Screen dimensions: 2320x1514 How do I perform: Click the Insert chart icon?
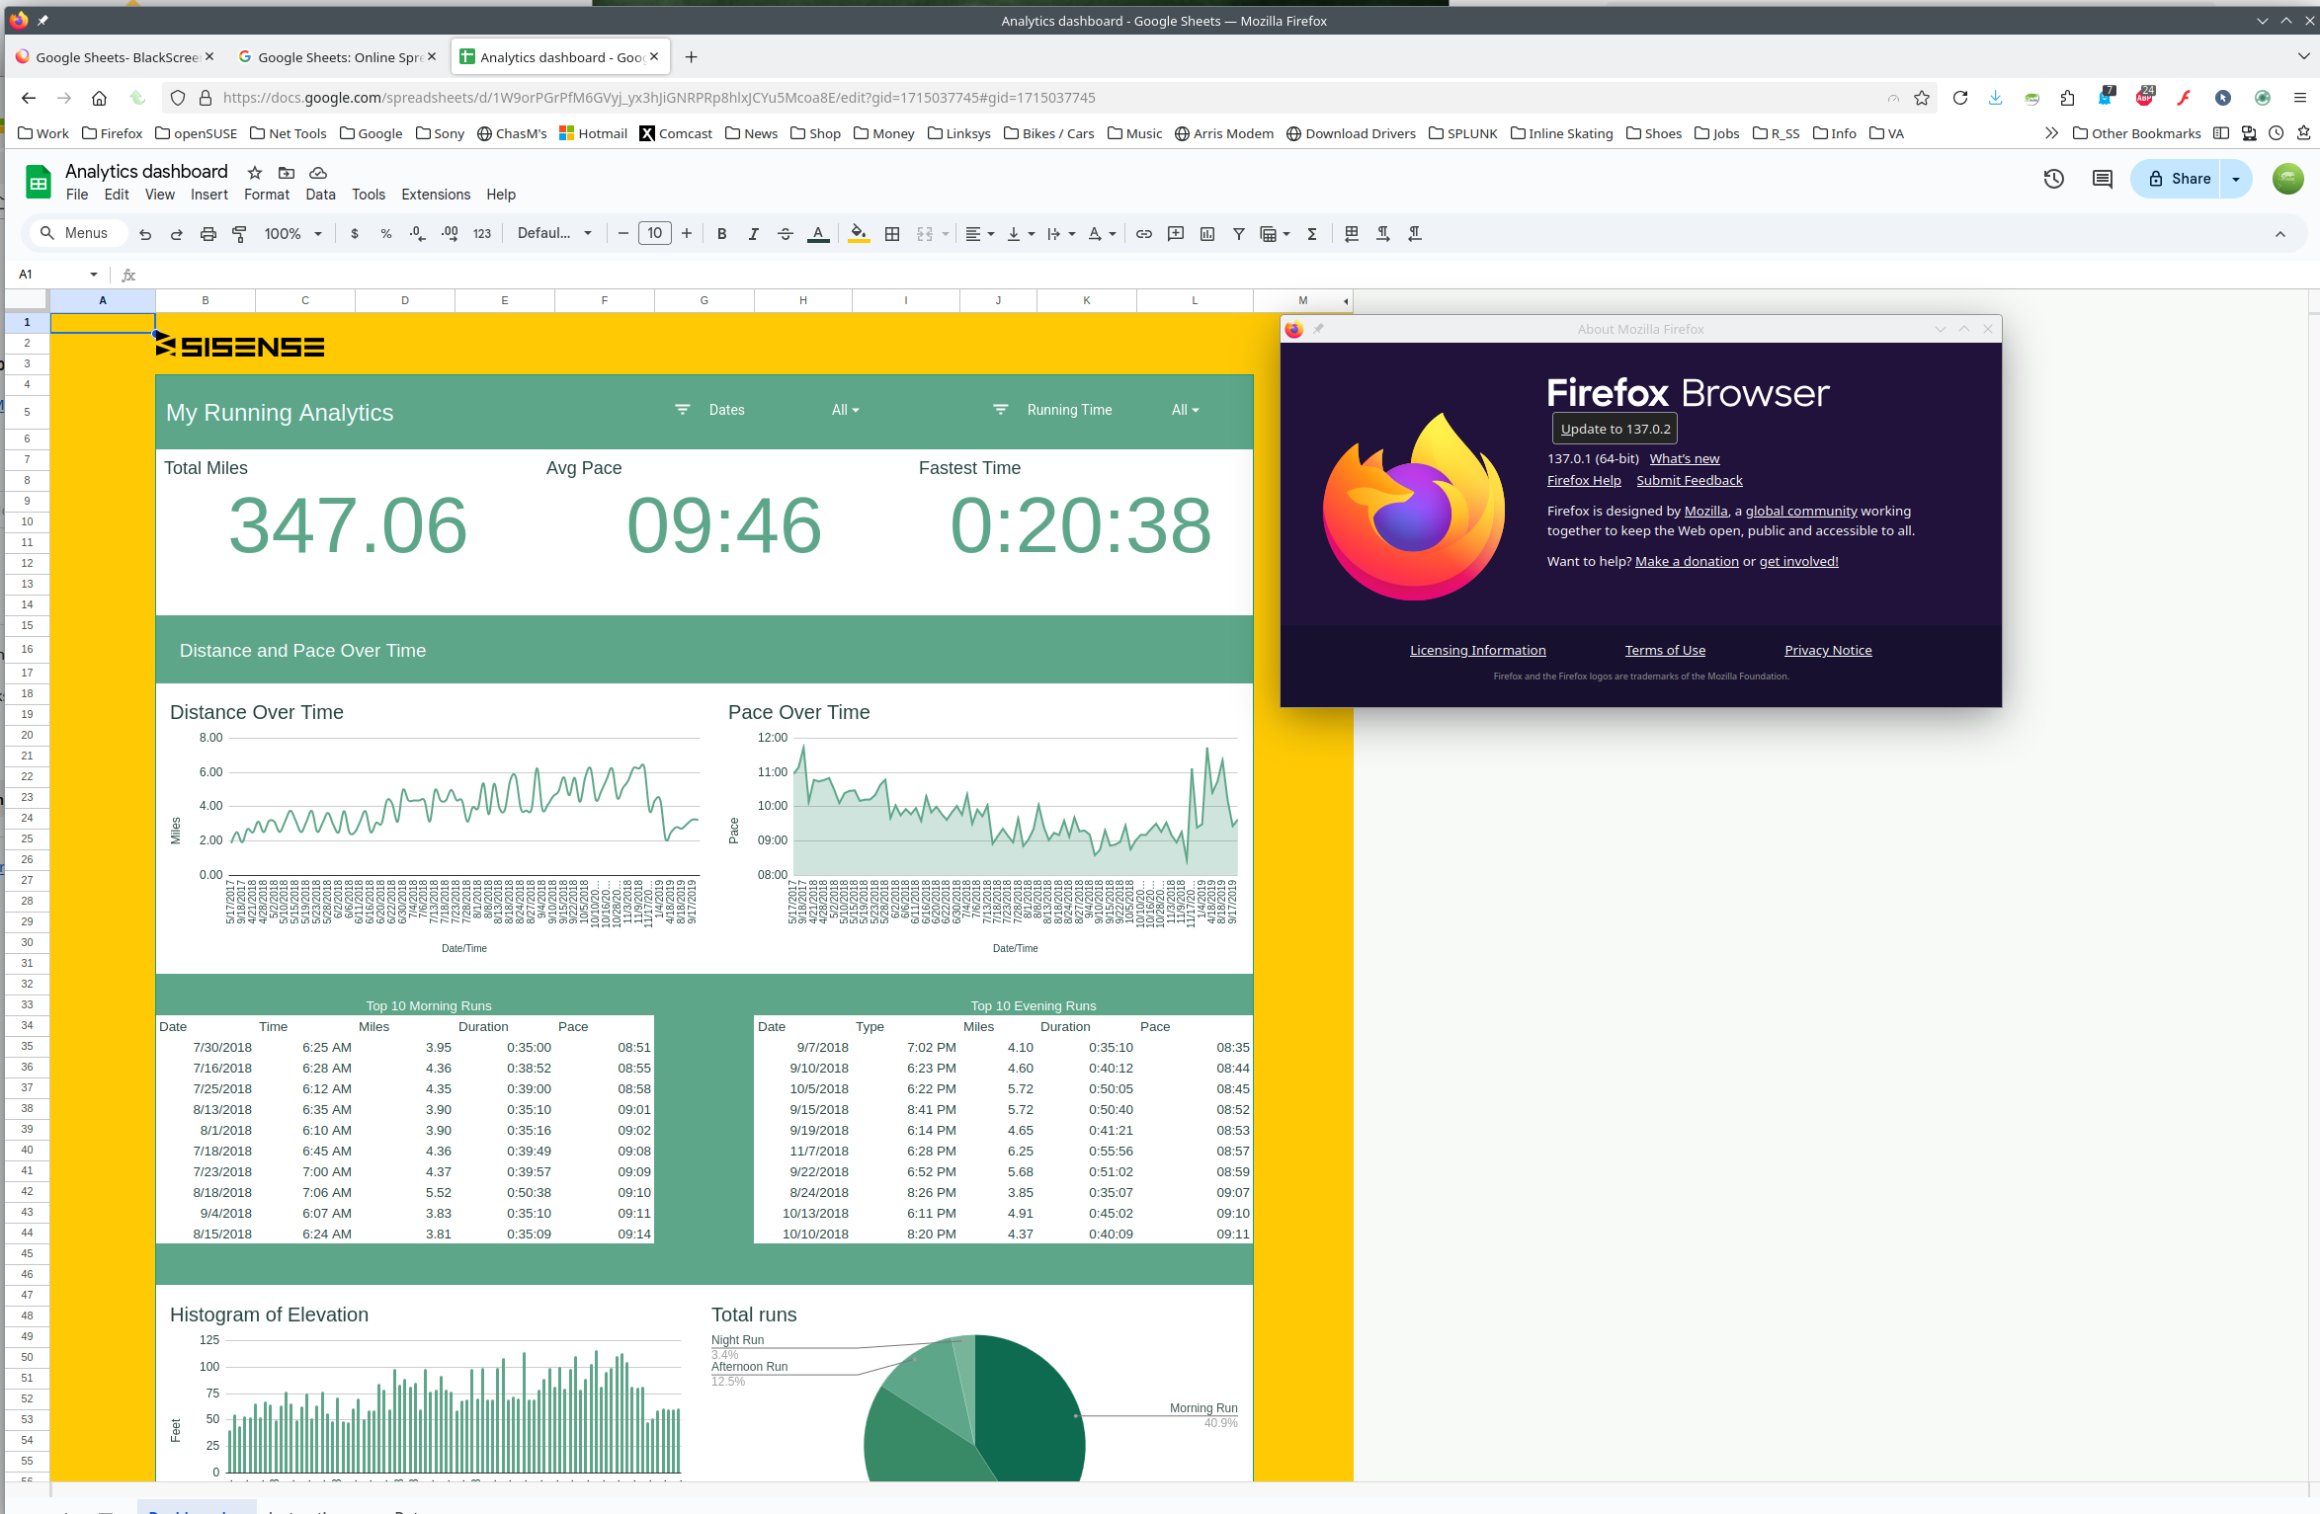tap(1207, 234)
